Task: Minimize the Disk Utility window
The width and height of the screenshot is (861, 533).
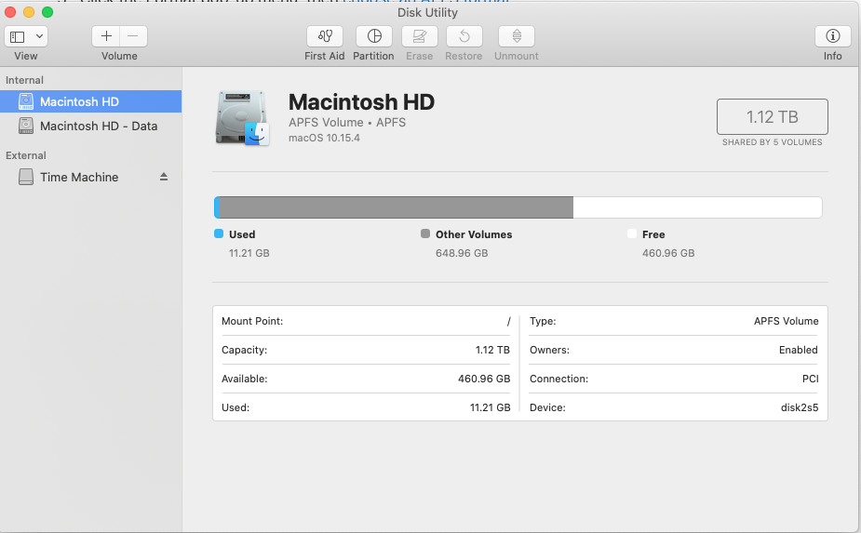Action: 29,12
